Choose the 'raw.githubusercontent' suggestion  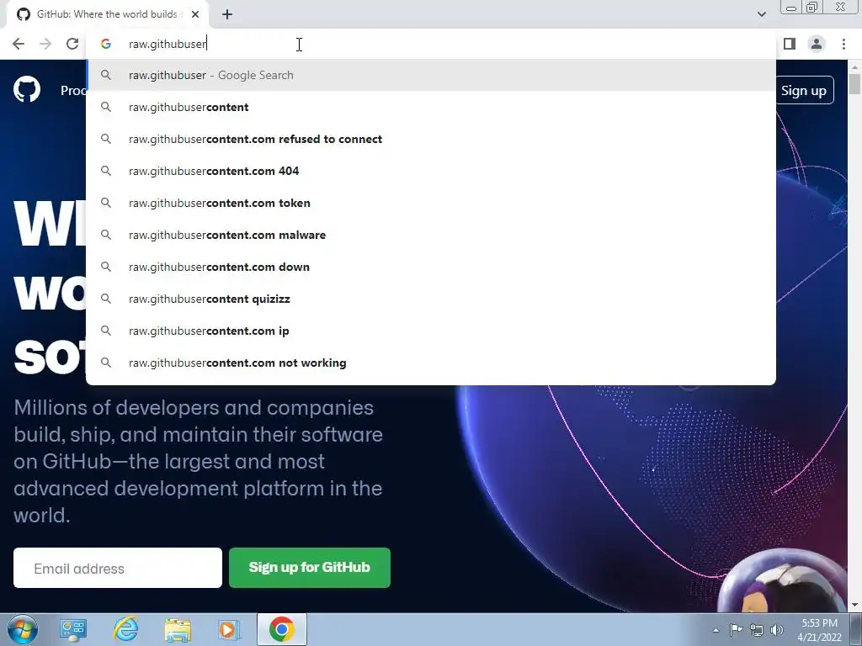point(431,107)
